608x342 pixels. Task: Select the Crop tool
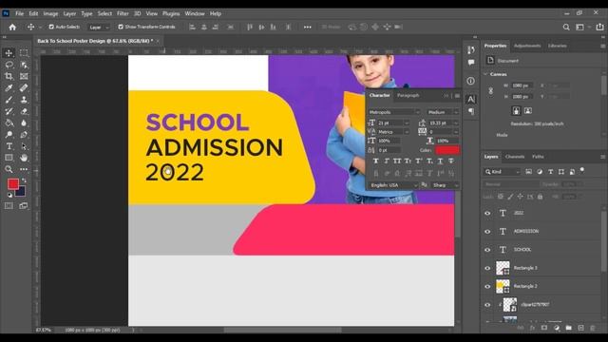pyautogui.click(x=9, y=76)
